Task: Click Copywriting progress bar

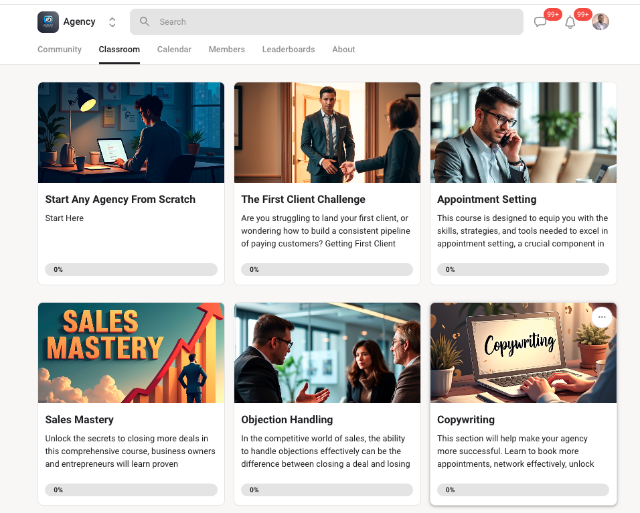Action: (x=523, y=490)
